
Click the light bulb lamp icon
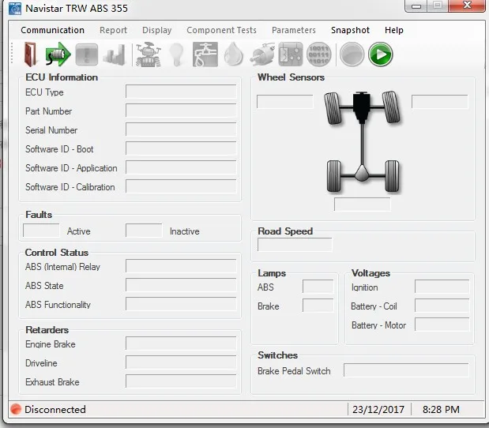coord(176,54)
